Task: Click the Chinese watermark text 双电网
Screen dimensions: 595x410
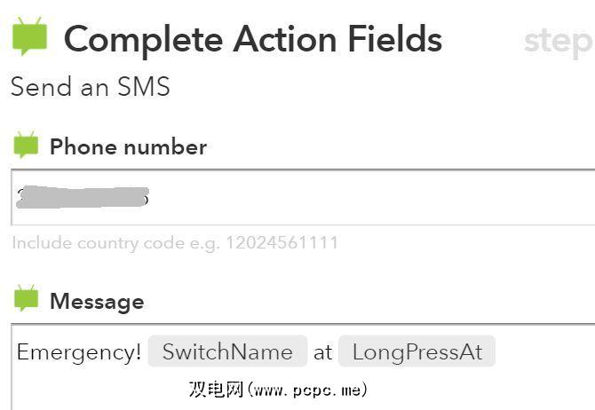Action: (216, 390)
